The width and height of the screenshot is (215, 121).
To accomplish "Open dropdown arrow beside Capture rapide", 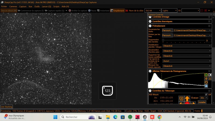I will [x=66, y=10].
